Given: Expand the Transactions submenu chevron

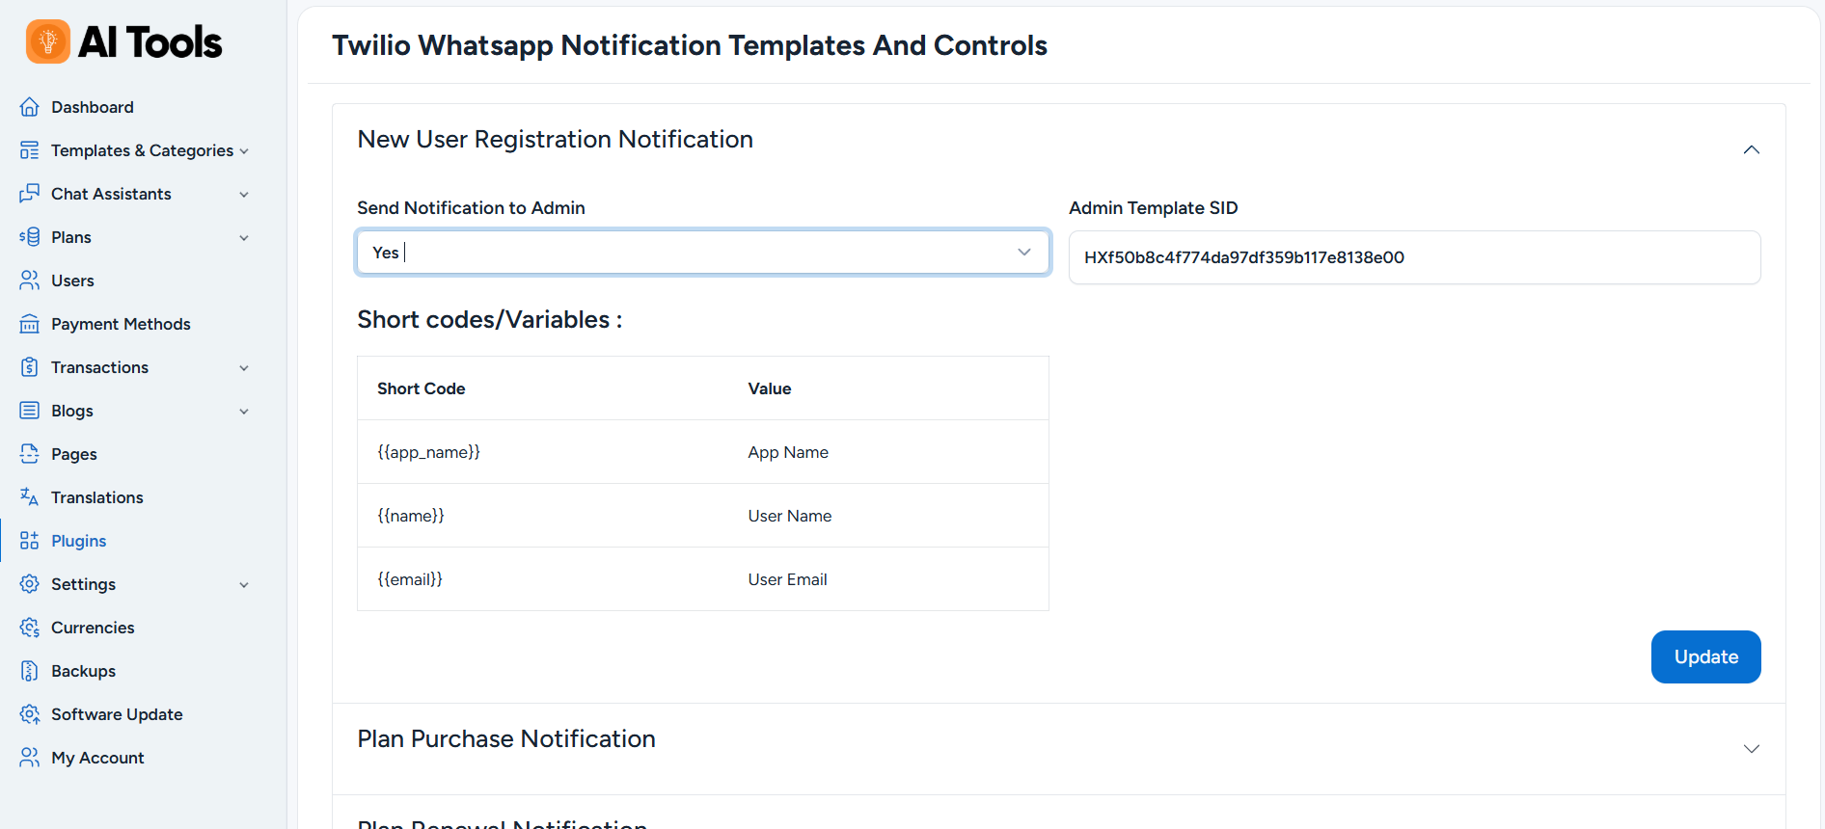Looking at the screenshot, I should click(x=244, y=368).
